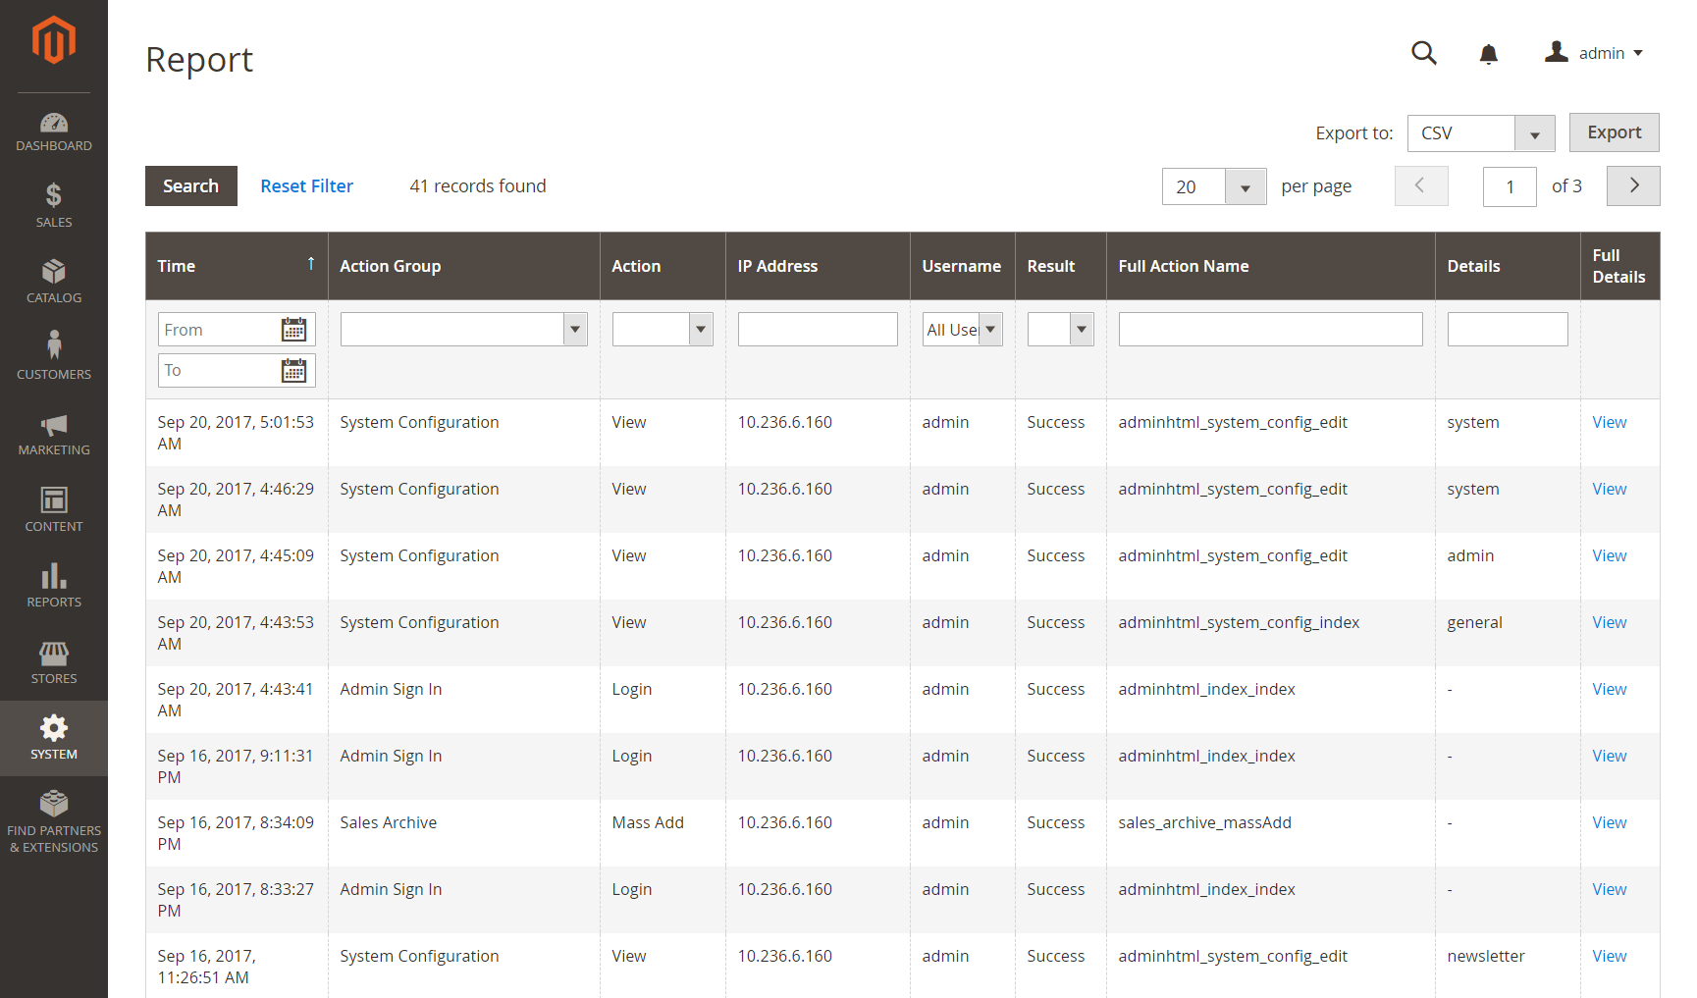Open the All Users filter dropdown
Screen dimensions: 1697x998
click(990, 329)
